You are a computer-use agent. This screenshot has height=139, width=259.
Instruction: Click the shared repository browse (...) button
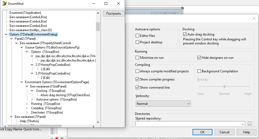(x=249, y=124)
